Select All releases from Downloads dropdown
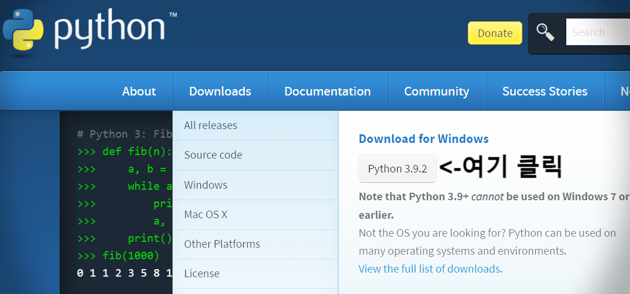 (x=255, y=126)
